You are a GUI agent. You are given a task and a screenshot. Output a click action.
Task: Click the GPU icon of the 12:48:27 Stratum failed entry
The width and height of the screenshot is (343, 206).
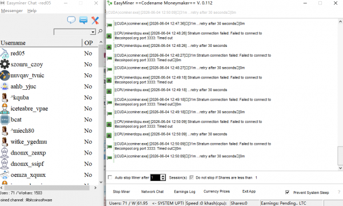[x=109, y=58]
